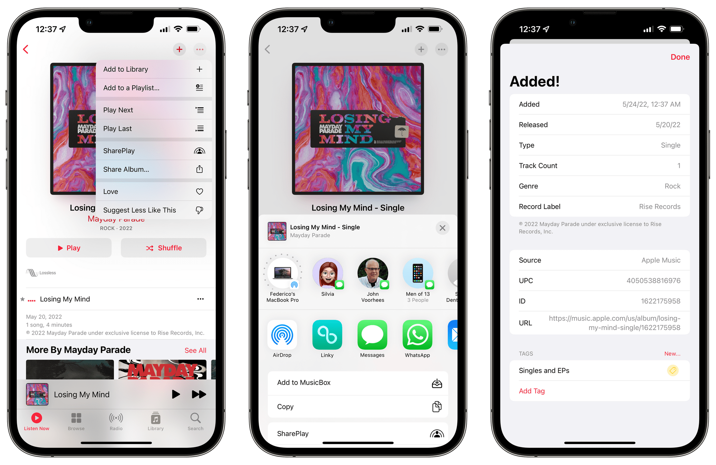
Task: Tap the Linky app icon
Action: pyautogui.click(x=327, y=340)
